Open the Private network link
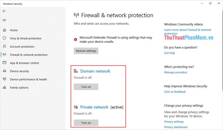The image size is (223, 130). pyautogui.click(x=94, y=107)
